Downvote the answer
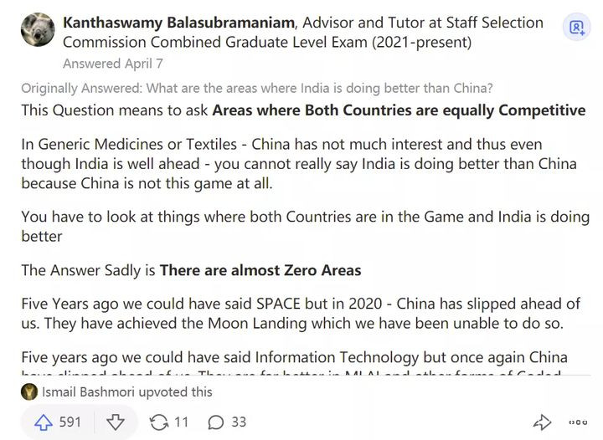 pyautogui.click(x=116, y=422)
